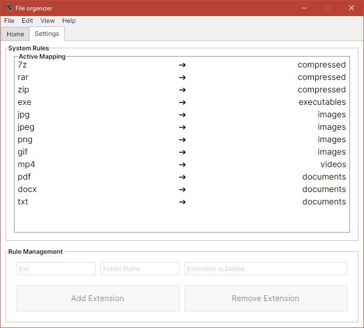Click 'compressed' folder for rar row

(x=322, y=77)
